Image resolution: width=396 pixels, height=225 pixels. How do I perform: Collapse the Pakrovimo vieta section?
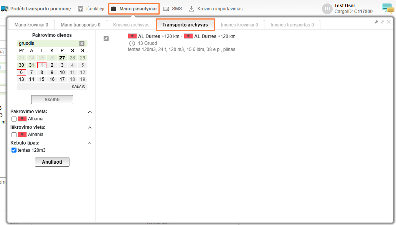[90, 112]
